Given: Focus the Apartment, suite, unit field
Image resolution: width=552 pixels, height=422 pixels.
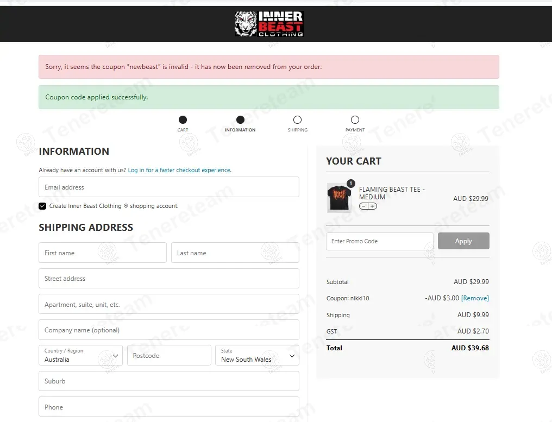Looking at the screenshot, I should [x=169, y=304].
